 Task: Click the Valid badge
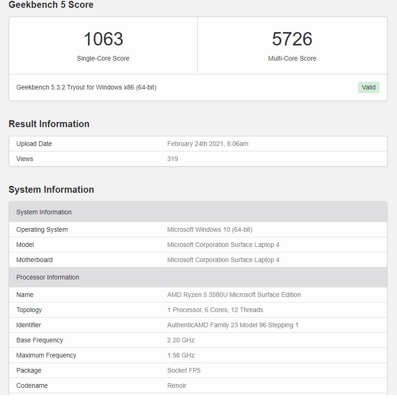point(369,87)
